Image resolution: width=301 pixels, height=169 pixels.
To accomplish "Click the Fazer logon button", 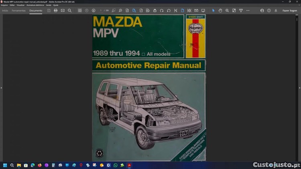I will point(290,10).
